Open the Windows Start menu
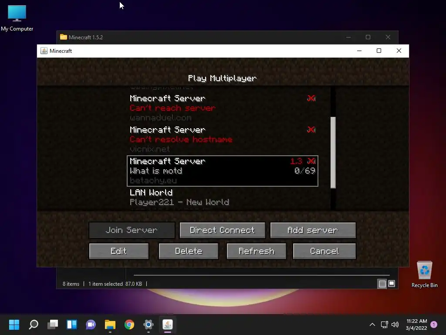 (x=14, y=325)
